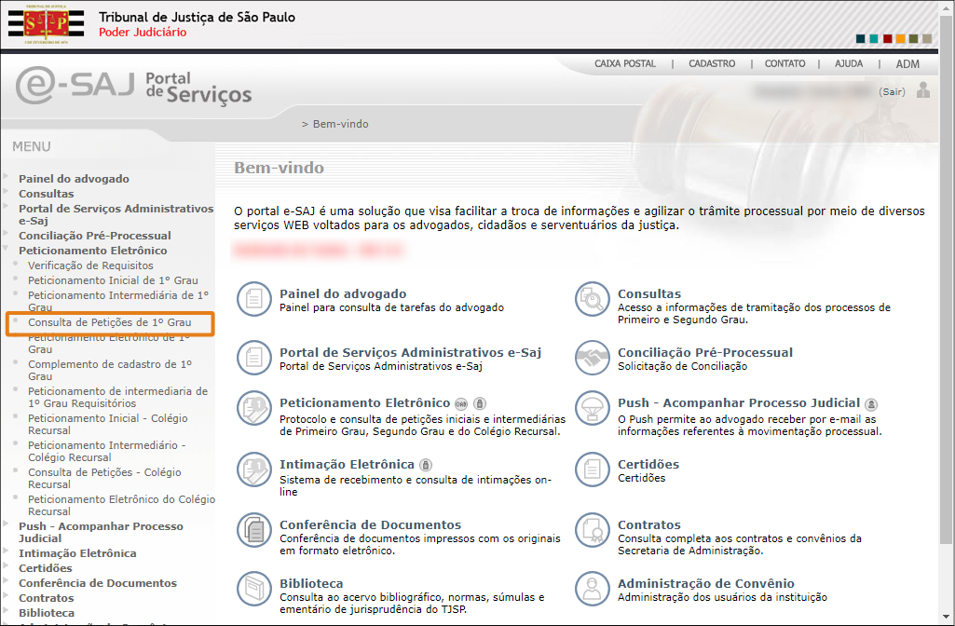Expand Push - Acompanhar Processo Judicial arrow

point(6,524)
